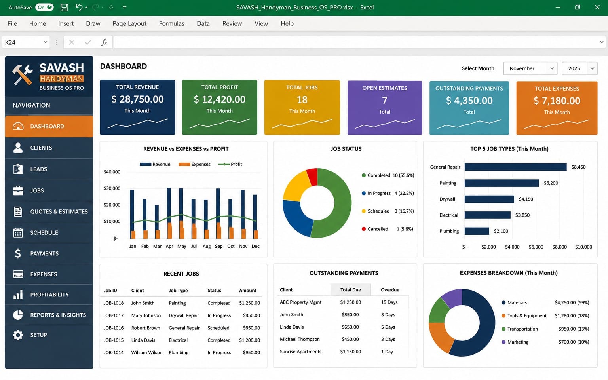Screen dimensions: 608x380
Task: Click the Save disk icon in title bar
Action: 64,7
